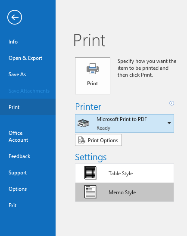Click the printer info circle icon
Viewport: 187px width, 236px height.
coord(171,103)
